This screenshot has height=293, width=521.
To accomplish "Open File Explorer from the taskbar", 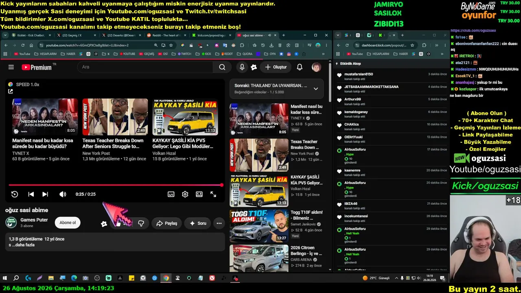I will [x=51, y=278].
